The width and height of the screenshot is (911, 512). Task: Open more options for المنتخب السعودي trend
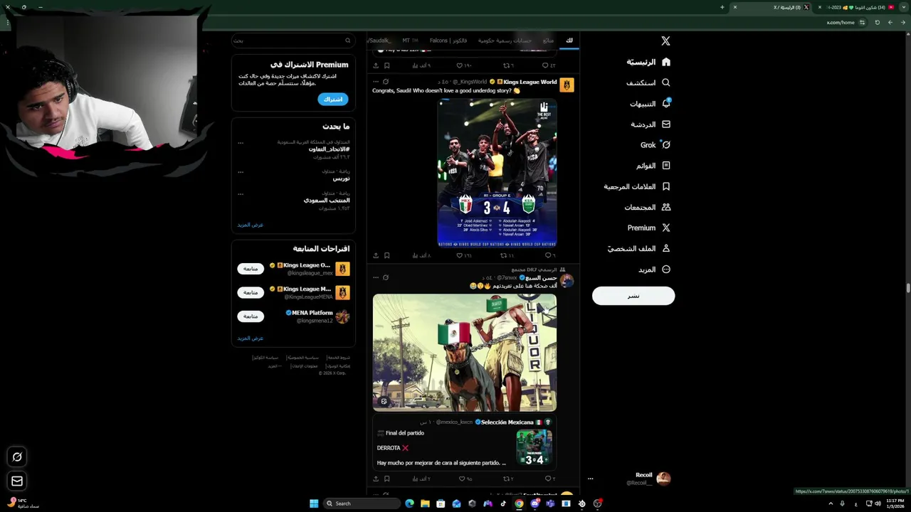241,193
